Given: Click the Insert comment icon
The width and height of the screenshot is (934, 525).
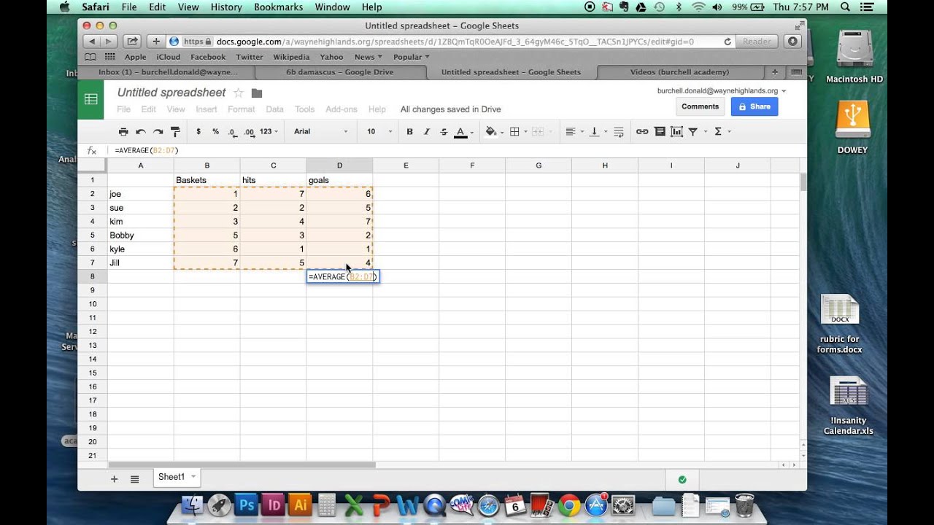Looking at the screenshot, I should [660, 132].
